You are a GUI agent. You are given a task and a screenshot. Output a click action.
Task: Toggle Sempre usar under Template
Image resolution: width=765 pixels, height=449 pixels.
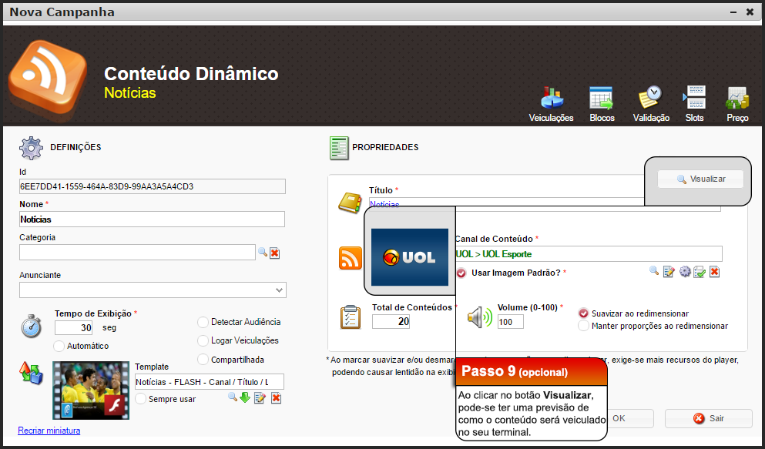pos(139,398)
